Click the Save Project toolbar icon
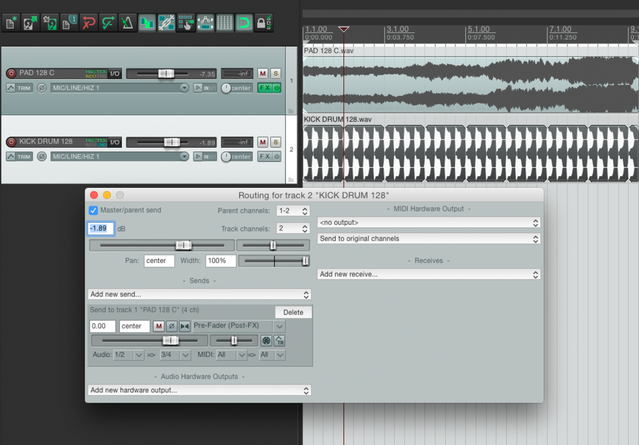Image resolution: width=639 pixels, height=445 pixels. (x=50, y=23)
